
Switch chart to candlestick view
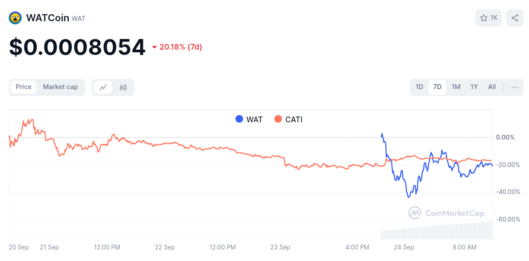pyautogui.click(x=123, y=87)
